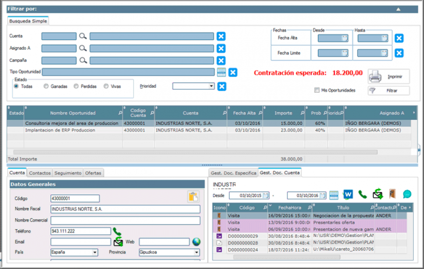
Task: Enable the Mis Oportunidades checkbox
Action: pyautogui.click(x=317, y=90)
